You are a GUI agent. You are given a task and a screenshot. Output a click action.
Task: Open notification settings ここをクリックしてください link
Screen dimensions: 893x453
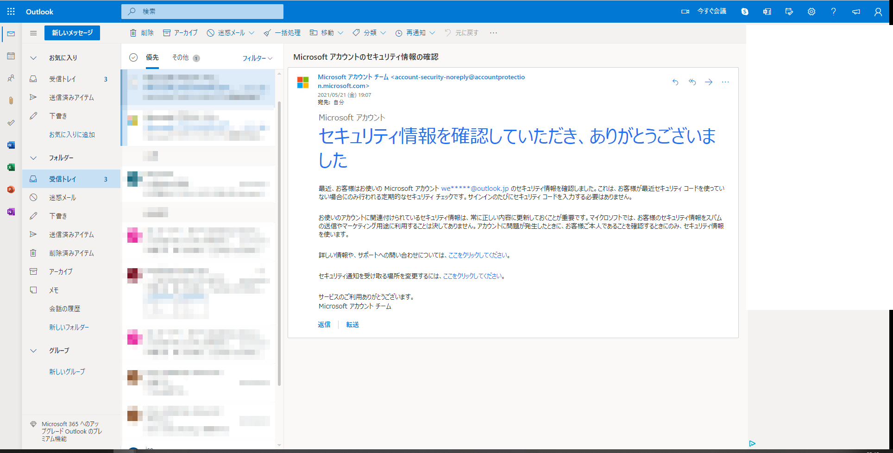472,276
